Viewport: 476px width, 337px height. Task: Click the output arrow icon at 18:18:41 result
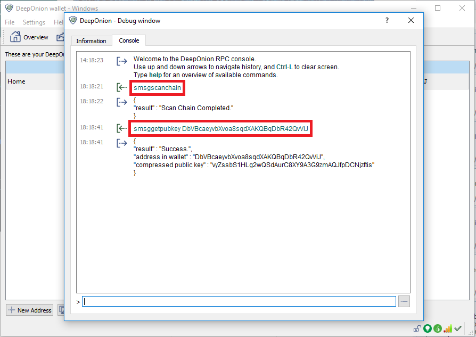tap(122, 143)
